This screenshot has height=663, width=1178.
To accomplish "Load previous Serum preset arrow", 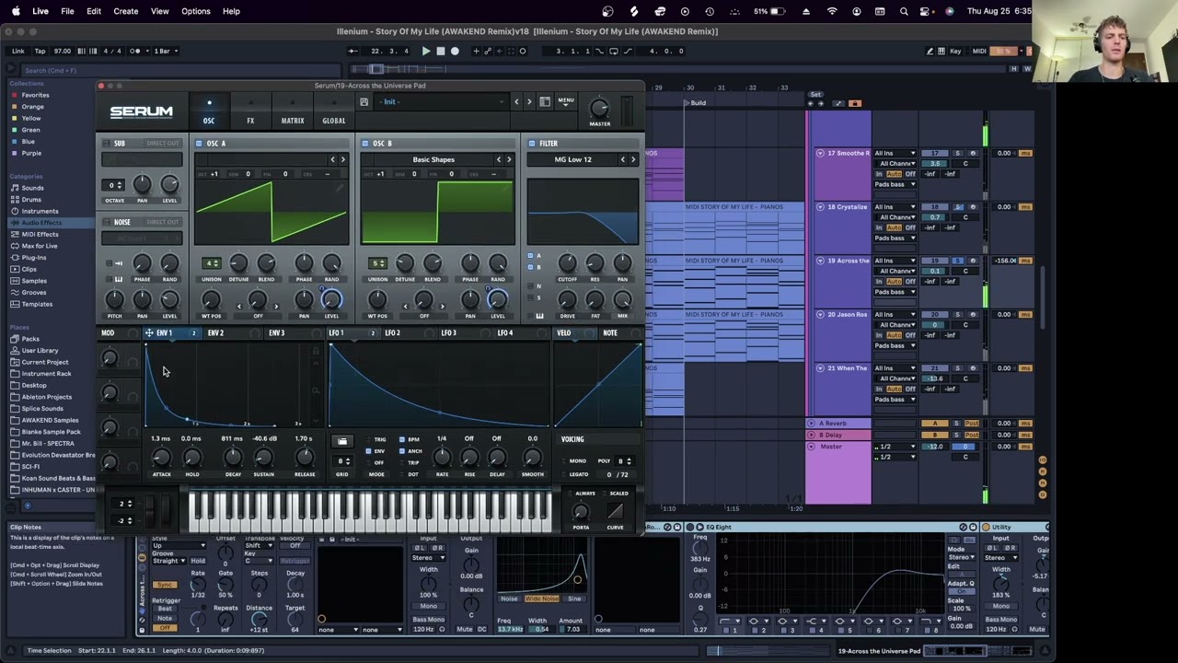I will tap(516, 101).
